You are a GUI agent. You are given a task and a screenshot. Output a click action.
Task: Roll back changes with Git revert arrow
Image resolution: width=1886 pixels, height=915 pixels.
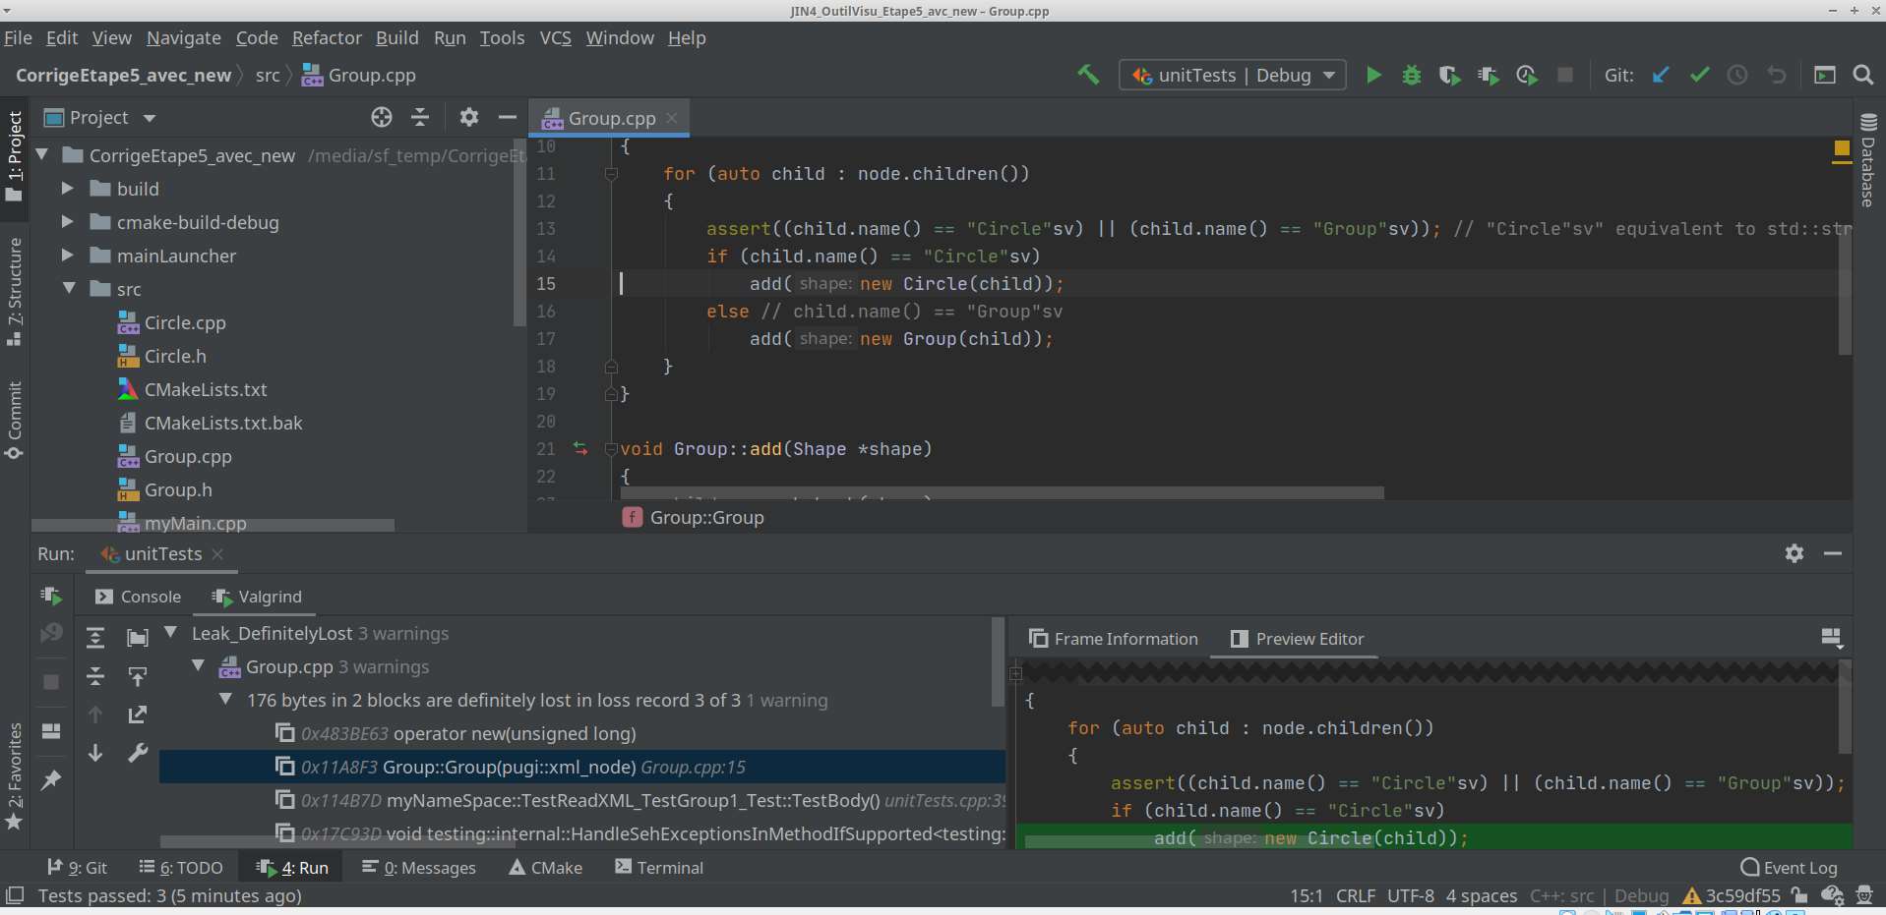point(1776,75)
